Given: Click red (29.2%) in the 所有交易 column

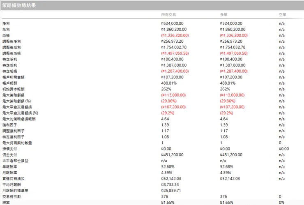Looking at the screenshot, I should click(x=168, y=113).
